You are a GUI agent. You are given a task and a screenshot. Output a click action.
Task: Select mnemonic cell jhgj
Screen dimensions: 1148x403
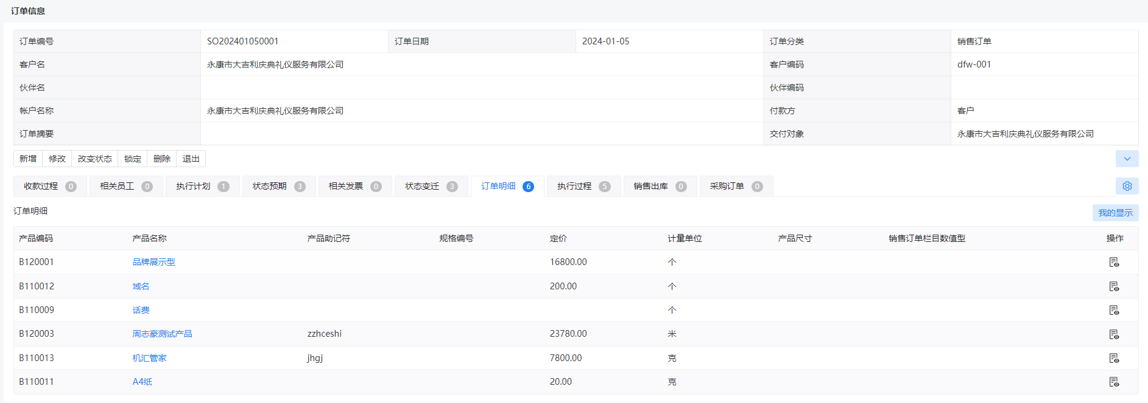315,358
